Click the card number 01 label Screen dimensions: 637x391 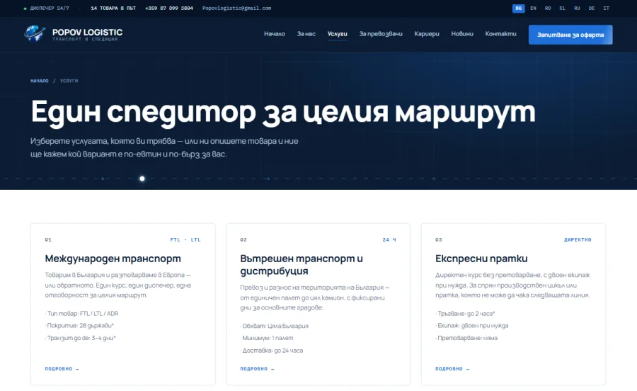click(48, 240)
